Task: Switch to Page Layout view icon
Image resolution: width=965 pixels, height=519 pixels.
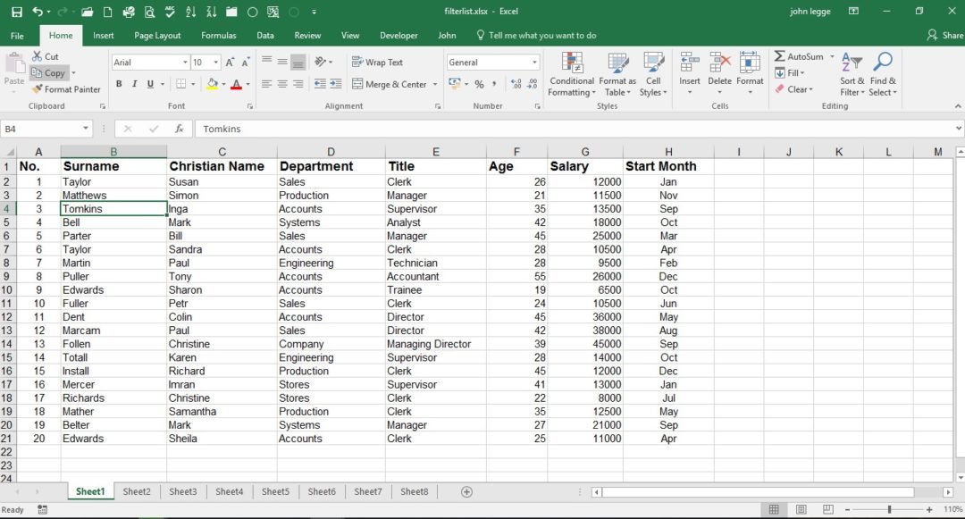Action: tap(801, 509)
